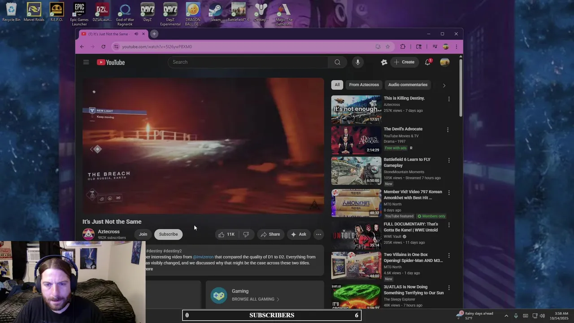Image resolution: width=574 pixels, height=323 pixels.
Task: Select the From Aztecross filter chip
Action: tap(364, 85)
